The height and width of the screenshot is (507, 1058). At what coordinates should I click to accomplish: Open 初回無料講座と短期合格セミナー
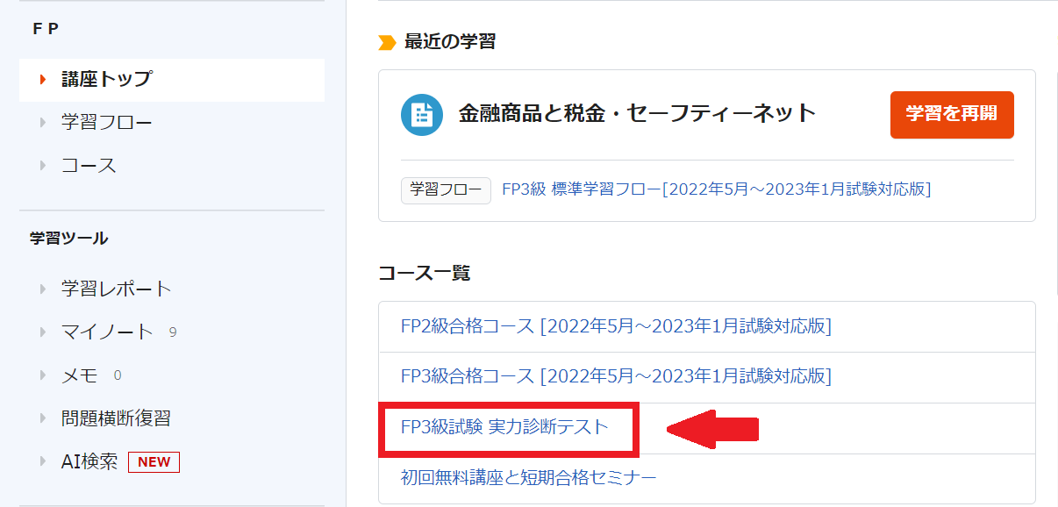(x=528, y=477)
